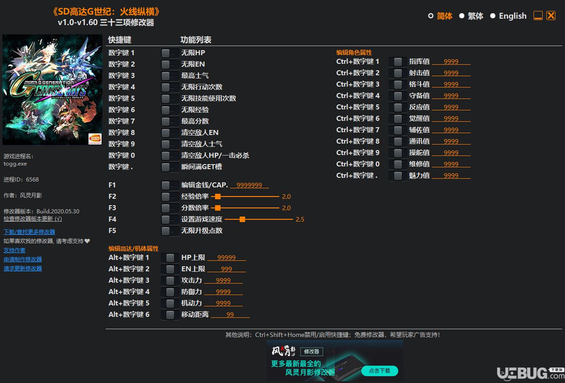Toggle 通讯值 switch
This screenshot has height=383, width=565.
(398, 141)
